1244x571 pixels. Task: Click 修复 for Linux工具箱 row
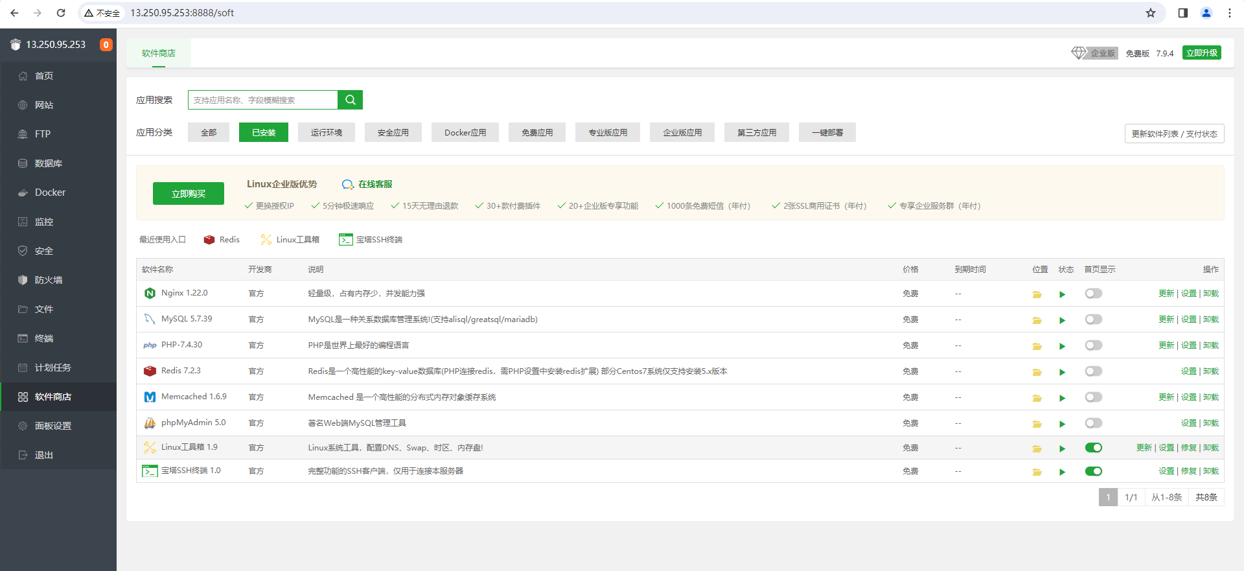[x=1189, y=448]
